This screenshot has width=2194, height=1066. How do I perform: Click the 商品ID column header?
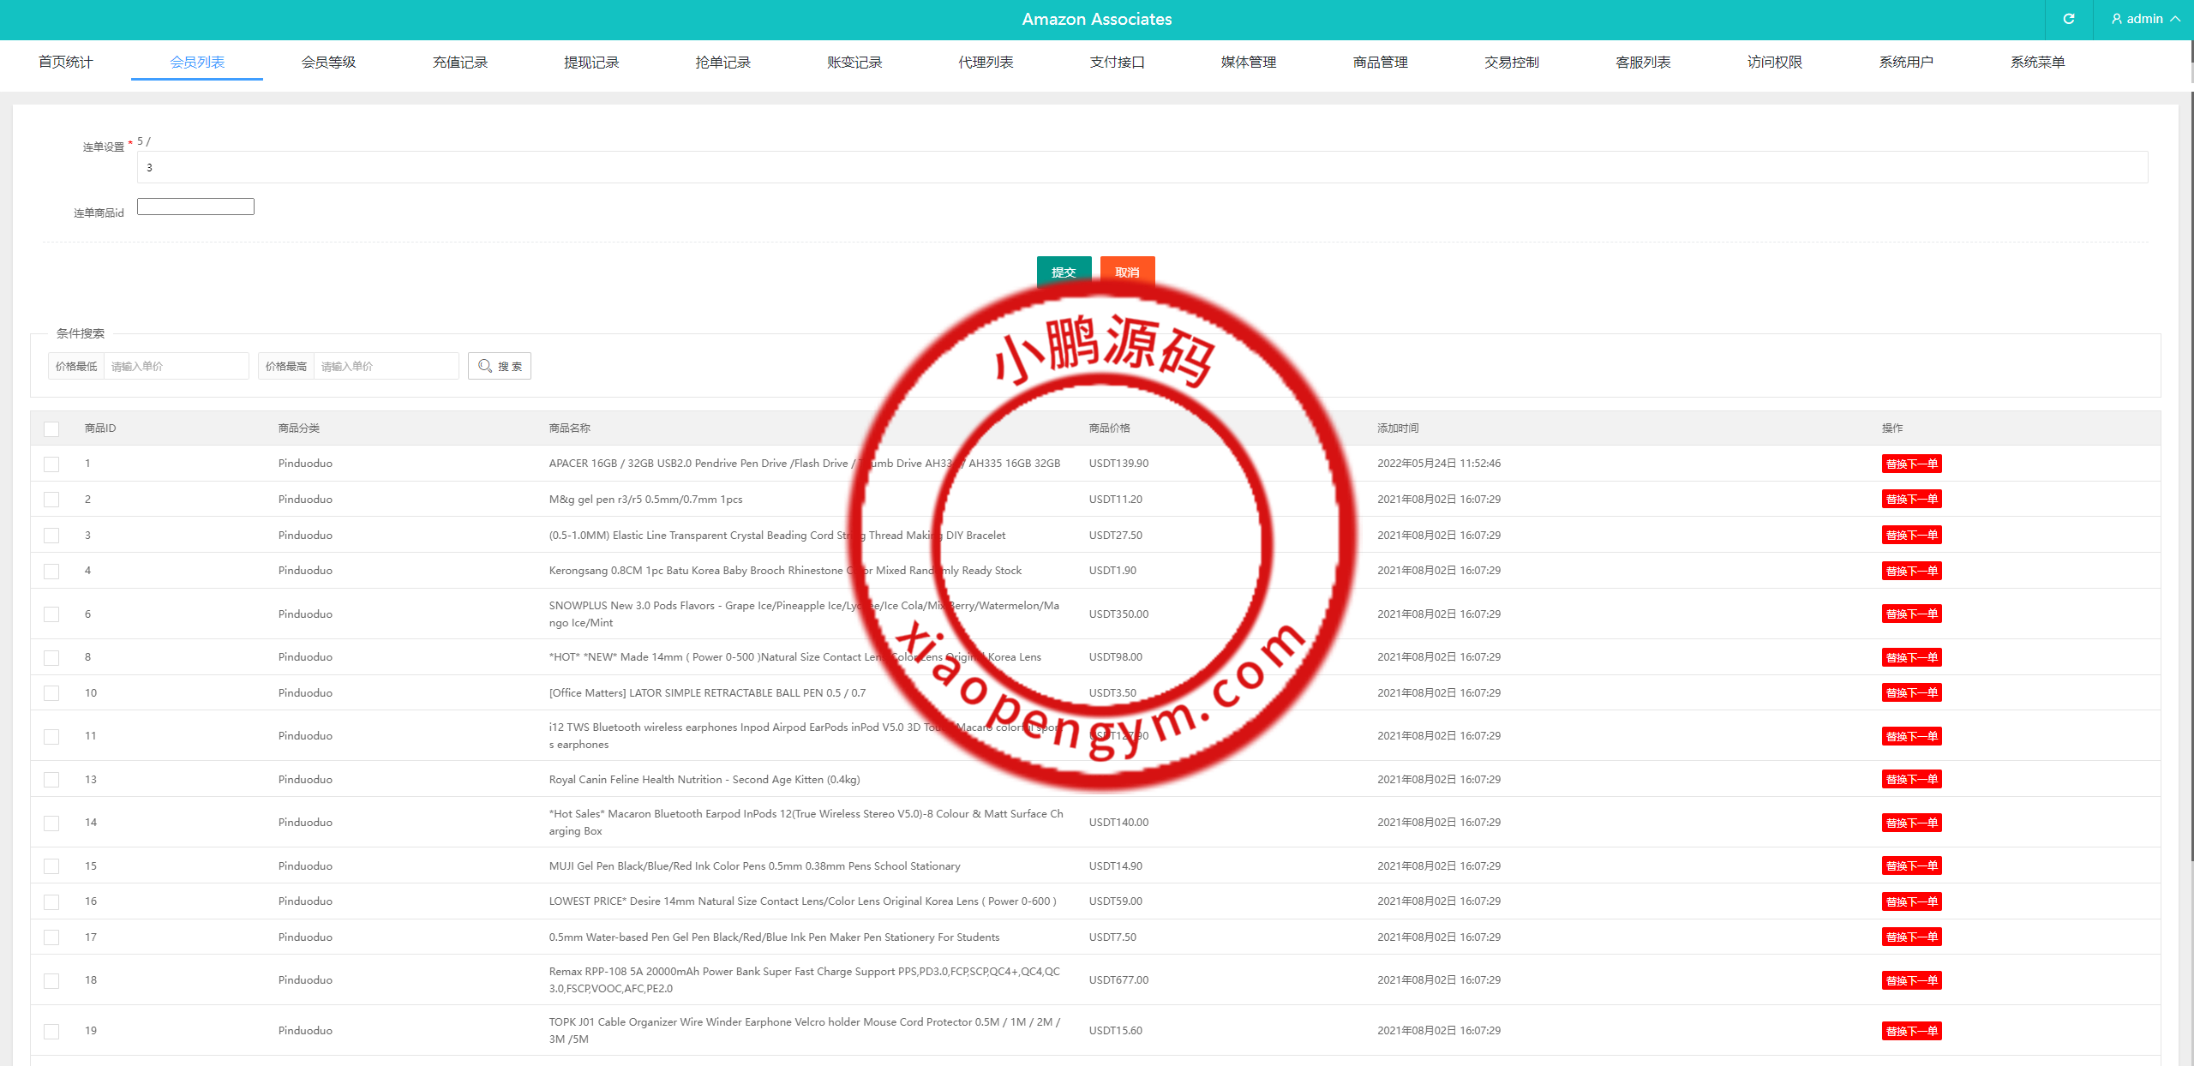tap(100, 428)
